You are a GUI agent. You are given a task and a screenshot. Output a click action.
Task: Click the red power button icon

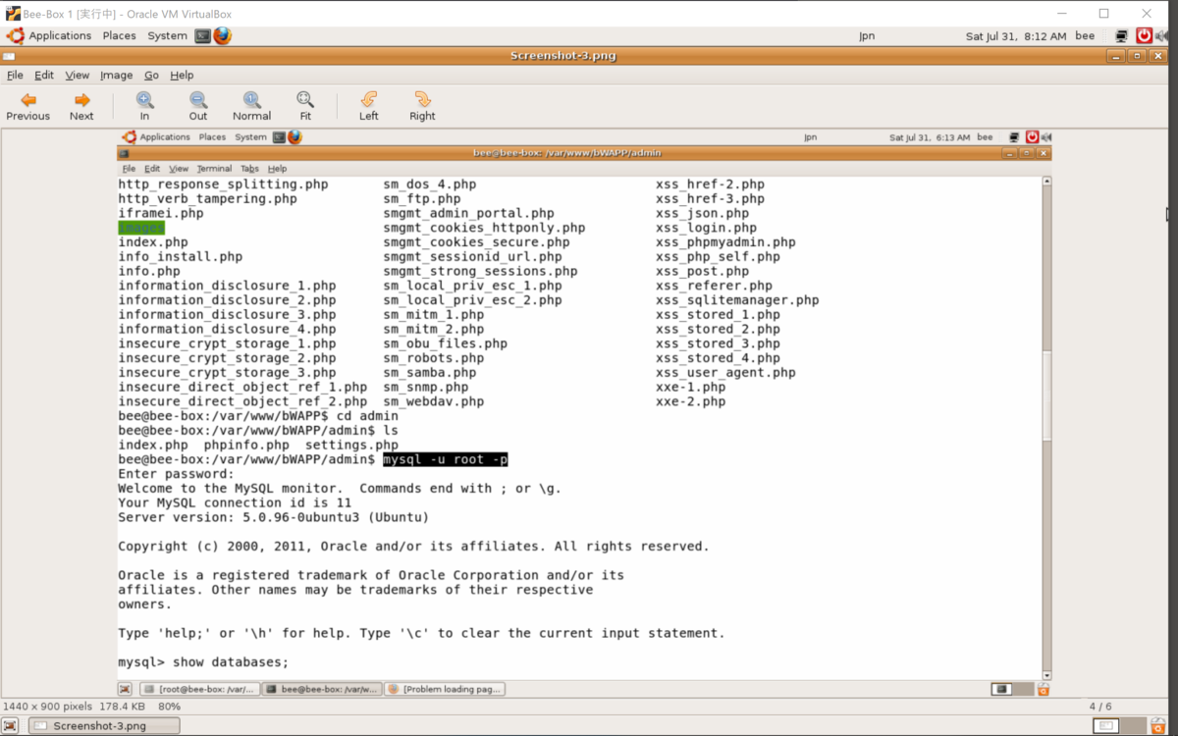[x=1144, y=35]
